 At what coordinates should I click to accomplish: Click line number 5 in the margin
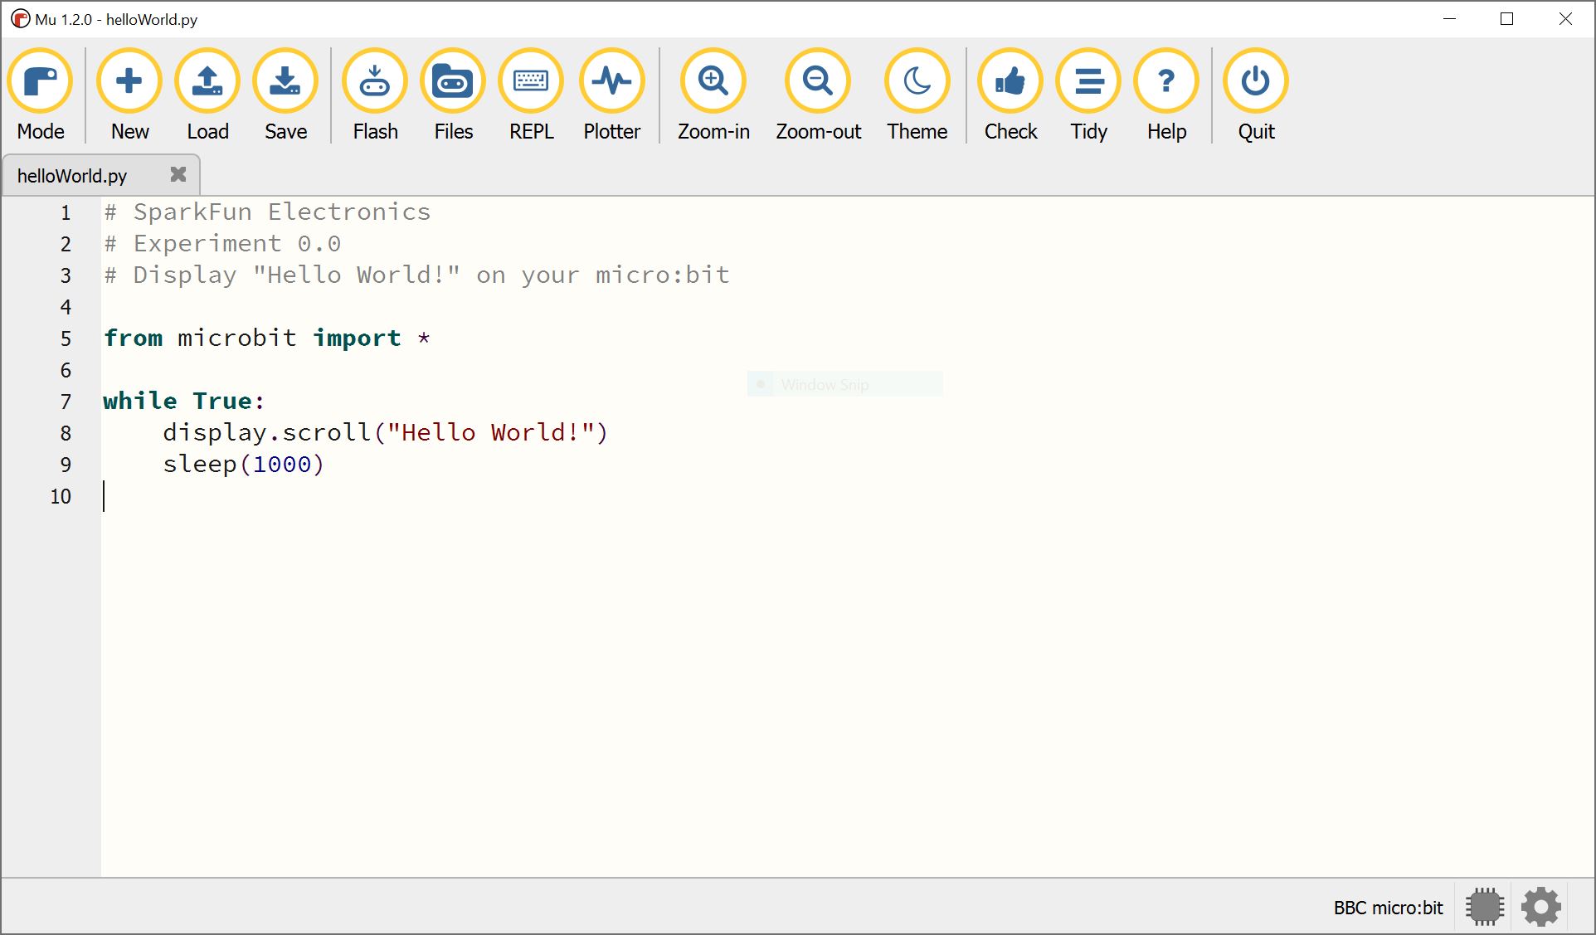tap(66, 338)
